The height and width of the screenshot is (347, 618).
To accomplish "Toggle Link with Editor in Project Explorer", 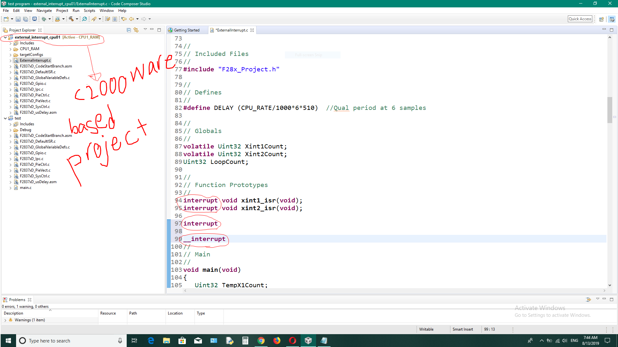I will [136, 30].
